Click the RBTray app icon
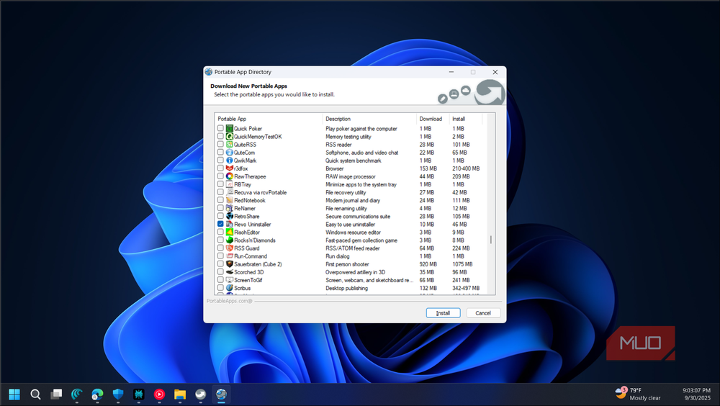 tap(229, 184)
